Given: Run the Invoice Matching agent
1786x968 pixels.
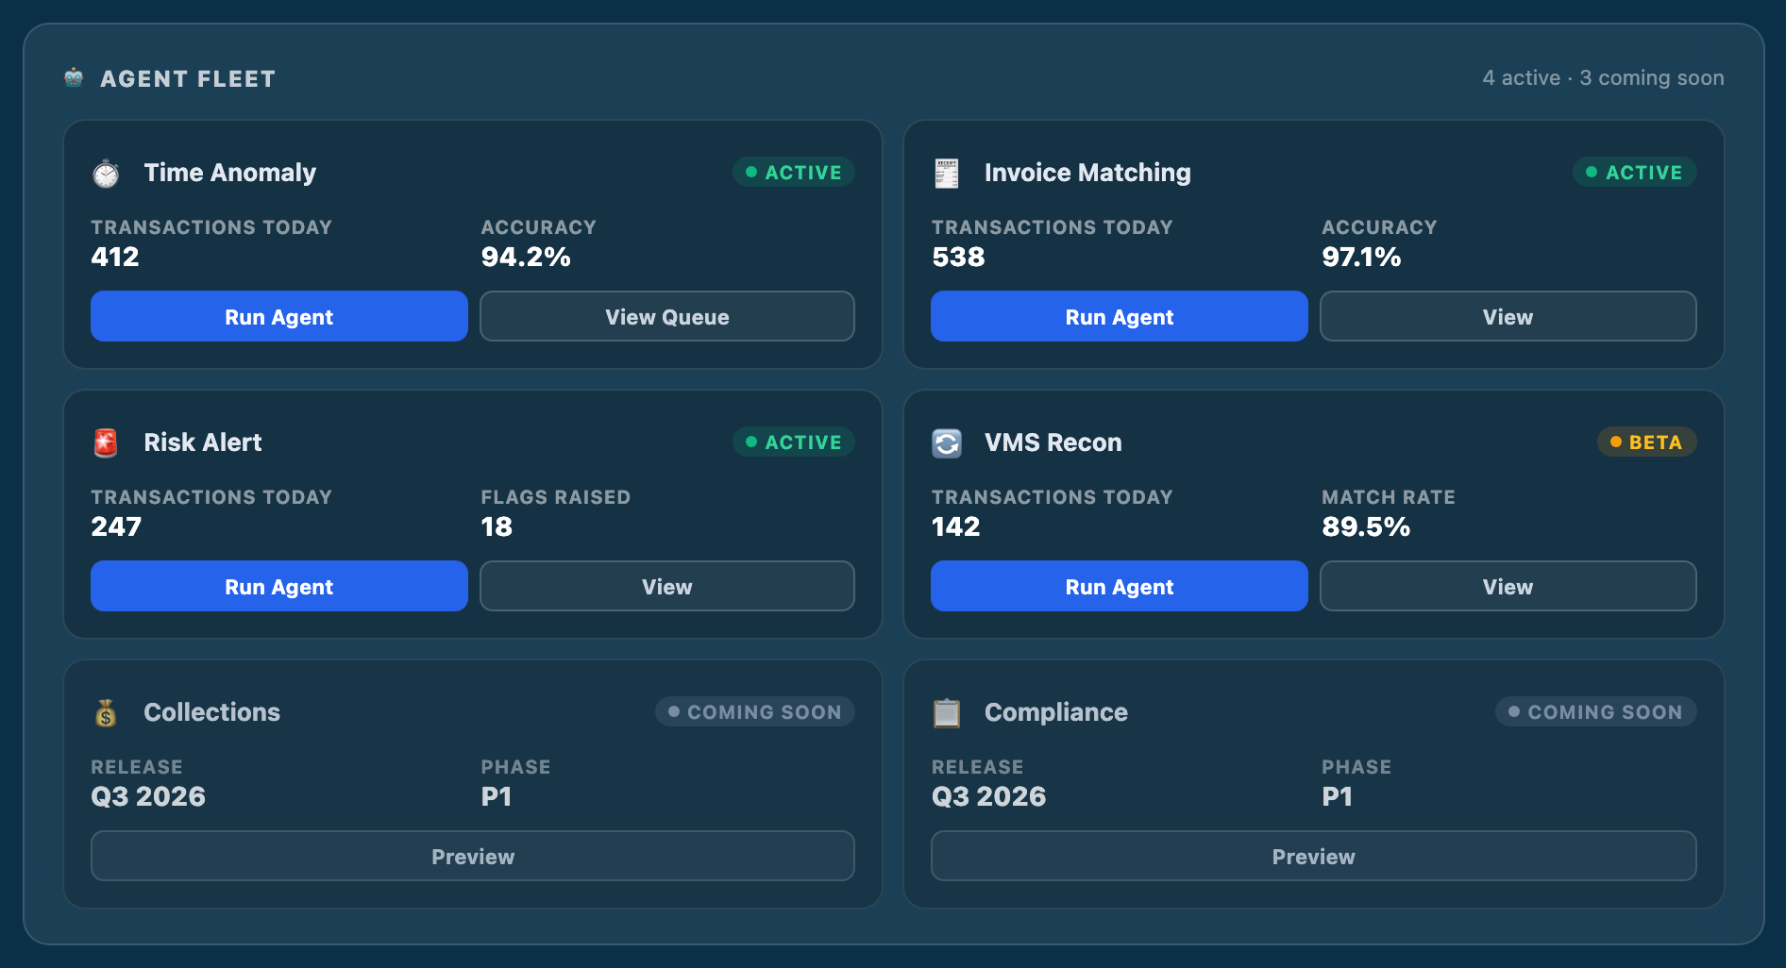Looking at the screenshot, I should (x=1119, y=316).
